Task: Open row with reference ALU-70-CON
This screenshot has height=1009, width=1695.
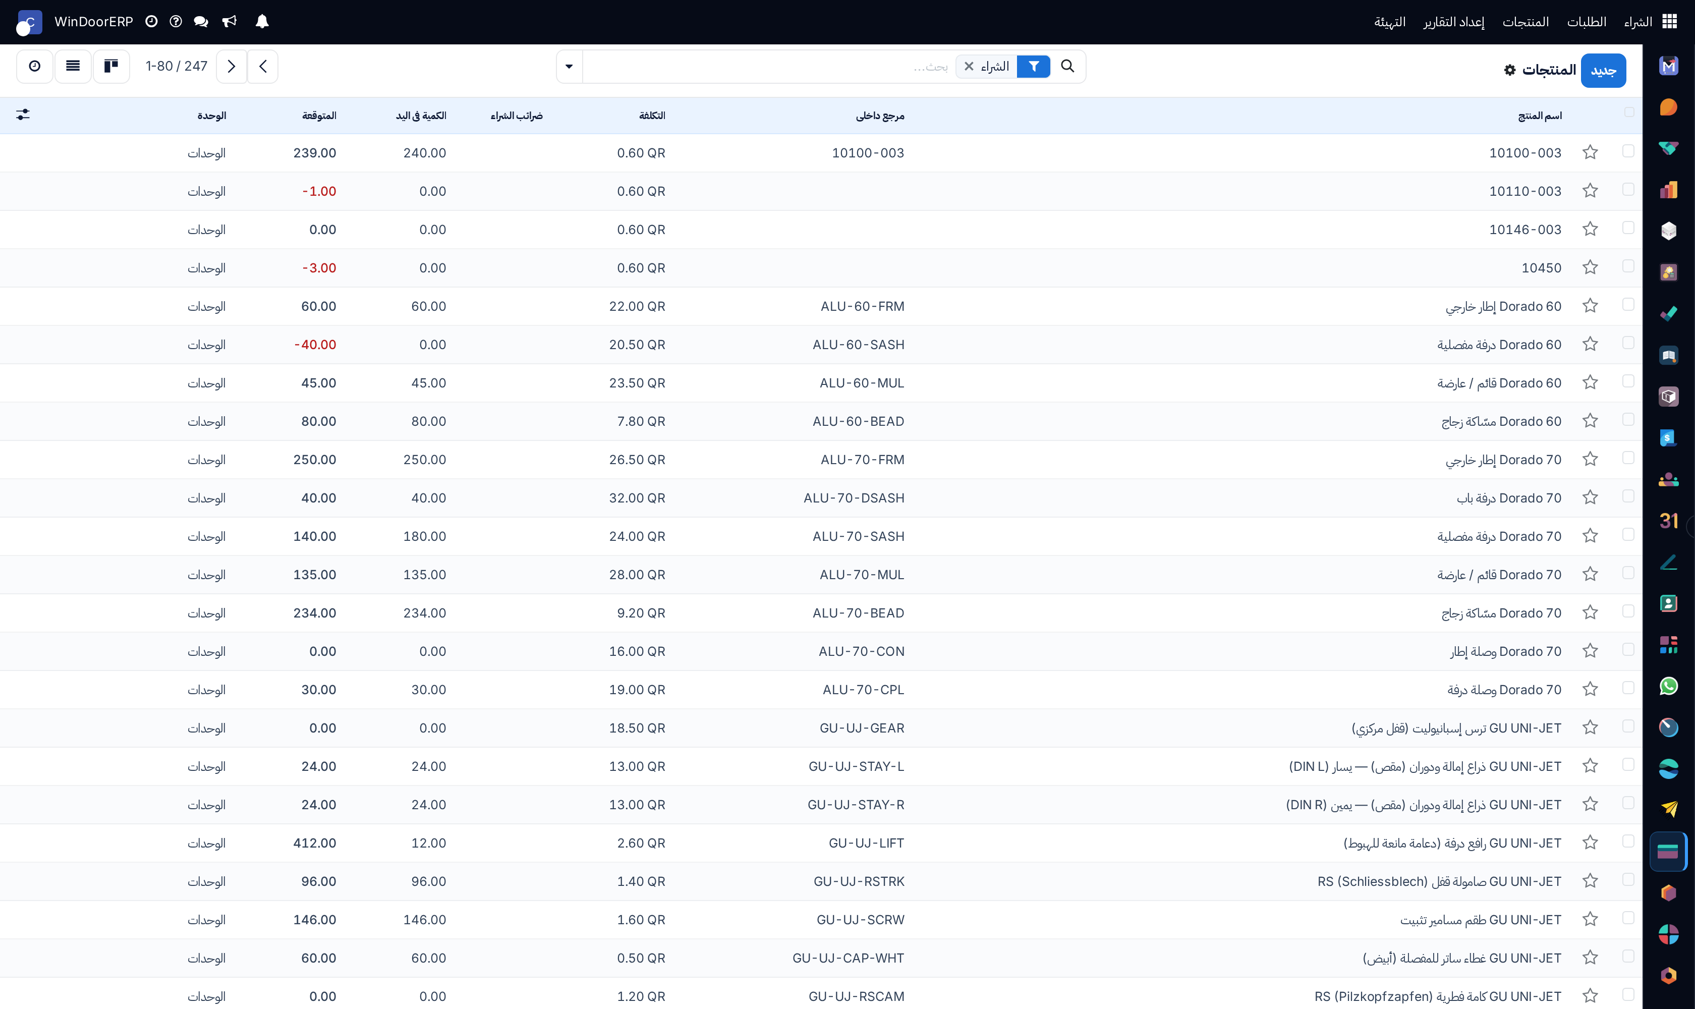Action: pyautogui.click(x=821, y=651)
